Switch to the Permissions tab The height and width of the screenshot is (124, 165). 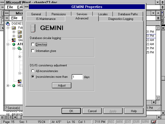(x=59, y=14)
